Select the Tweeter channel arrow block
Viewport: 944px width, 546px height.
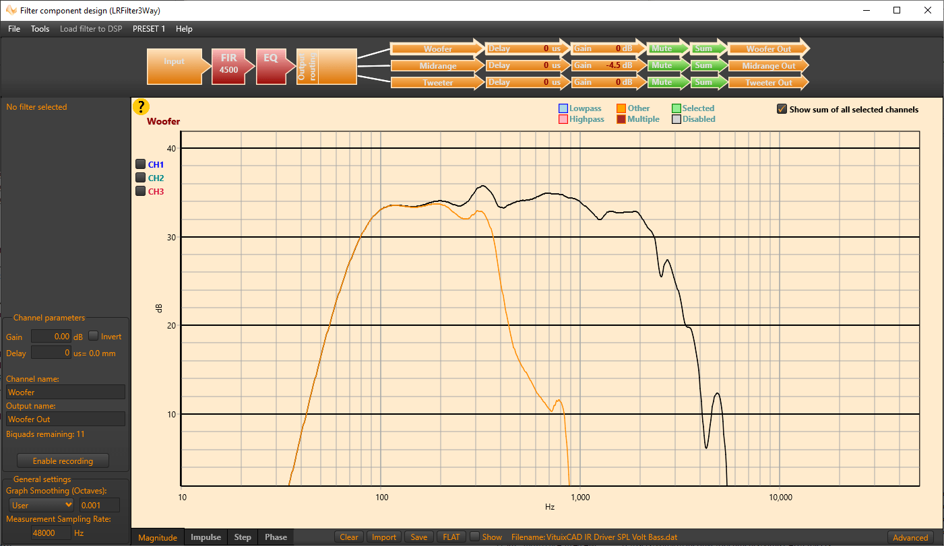point(437,82)
